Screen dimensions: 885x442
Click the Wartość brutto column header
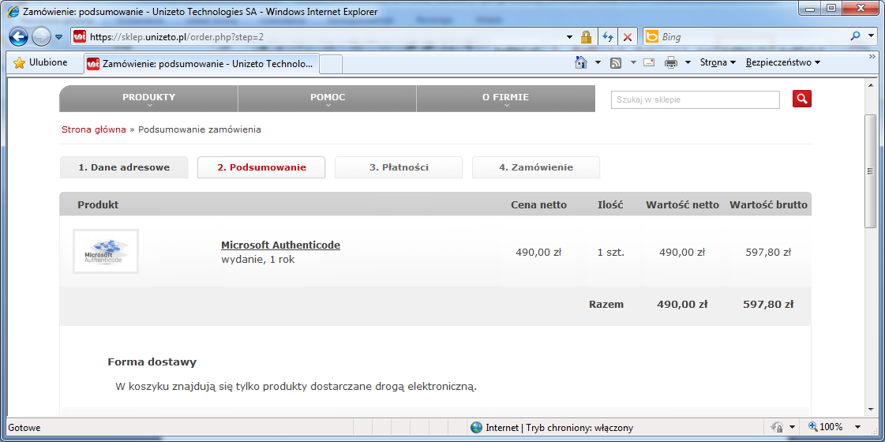pos(768,205)
